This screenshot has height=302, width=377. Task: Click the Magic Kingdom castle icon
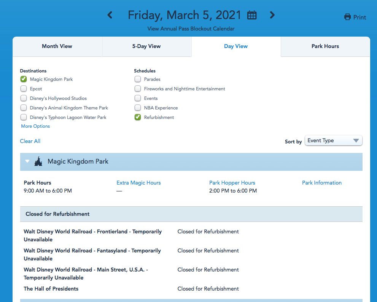[x=38, y=161]
